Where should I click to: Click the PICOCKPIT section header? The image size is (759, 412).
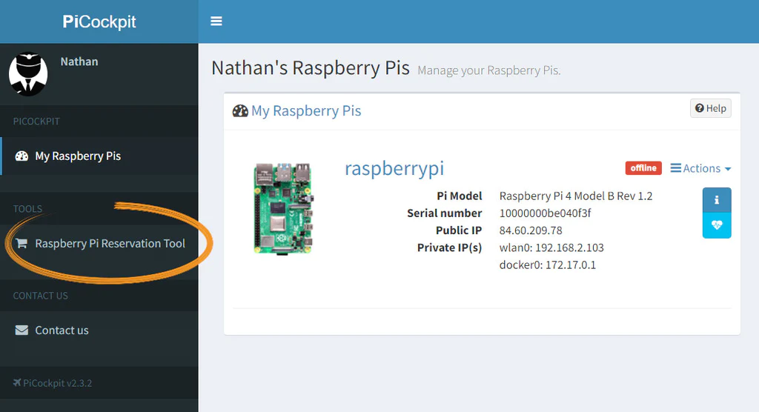[36, 122]
